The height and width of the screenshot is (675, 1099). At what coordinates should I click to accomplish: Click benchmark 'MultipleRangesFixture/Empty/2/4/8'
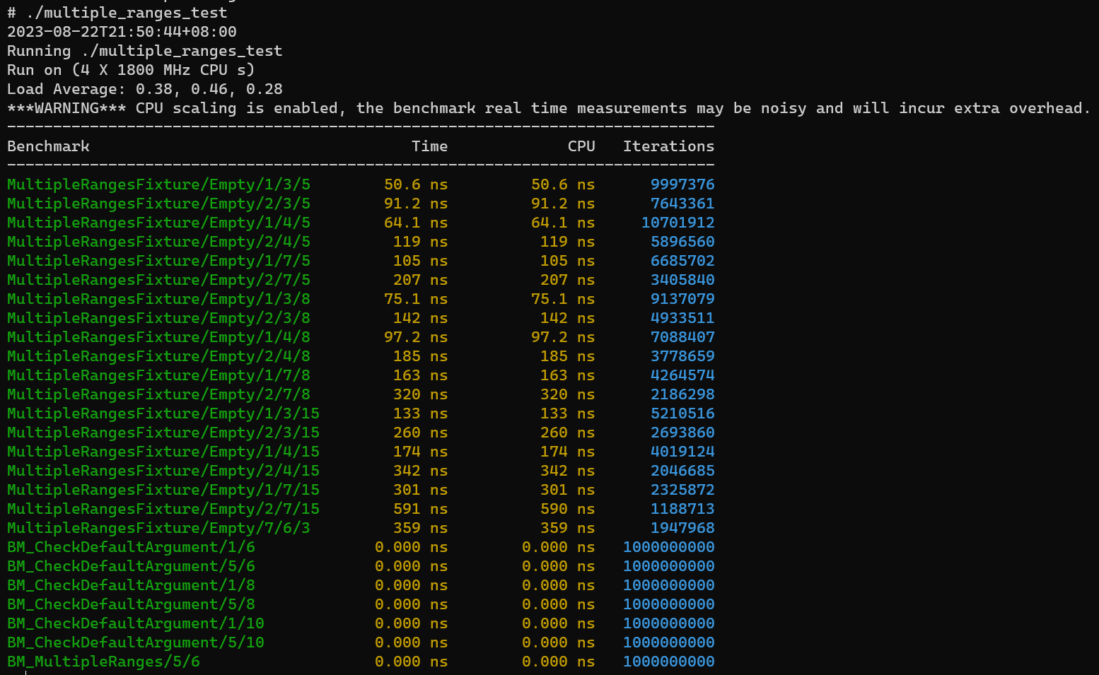click(x=158, y=356)
